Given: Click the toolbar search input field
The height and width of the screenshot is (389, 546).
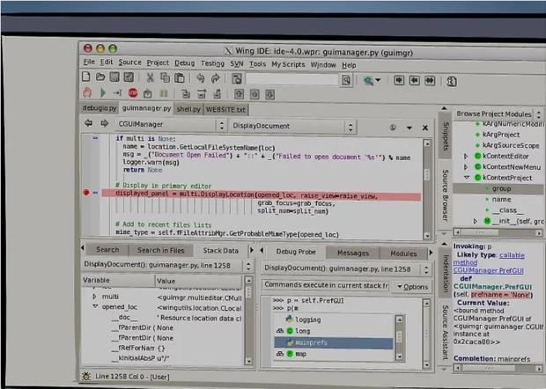Looking at the screenshot, I should coord(291,80).
